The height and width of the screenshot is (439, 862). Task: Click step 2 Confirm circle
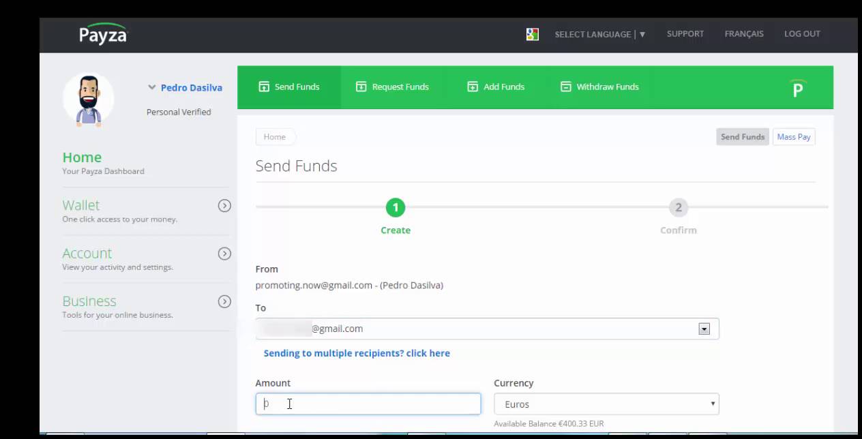(678, 207)
